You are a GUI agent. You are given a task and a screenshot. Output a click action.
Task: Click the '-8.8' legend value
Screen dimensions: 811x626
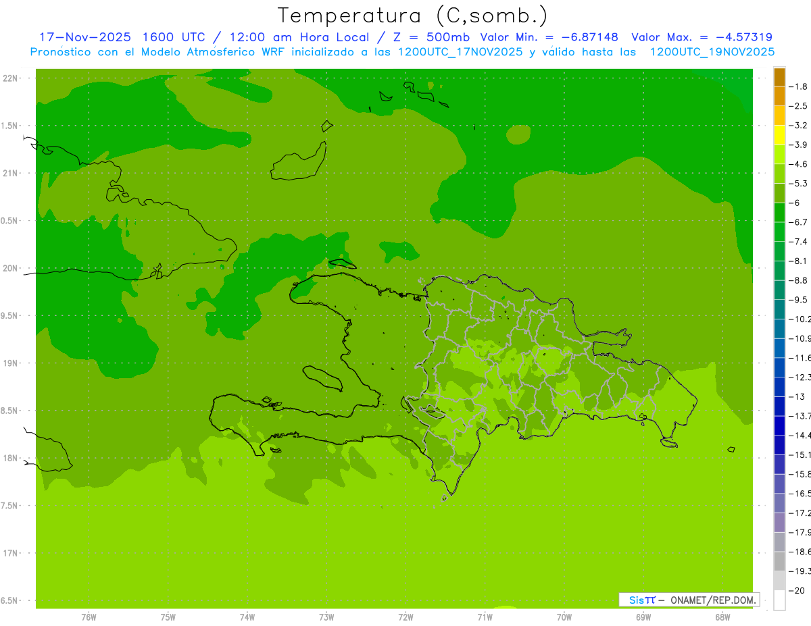[799, 280]
